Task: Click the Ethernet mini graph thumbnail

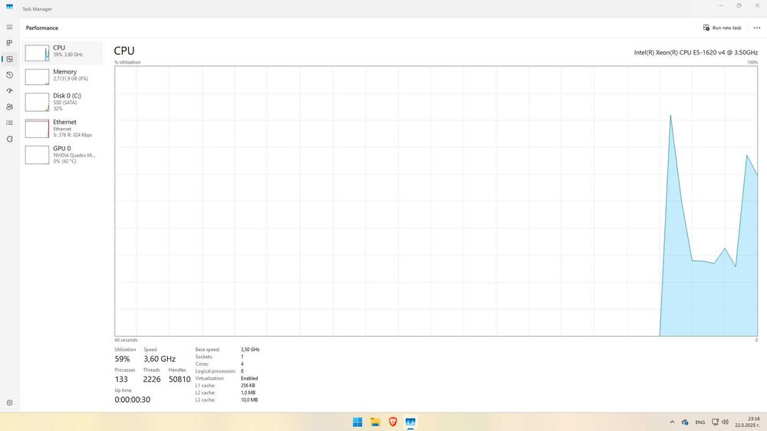Action: pyautogui.click(x=37, y=129)
